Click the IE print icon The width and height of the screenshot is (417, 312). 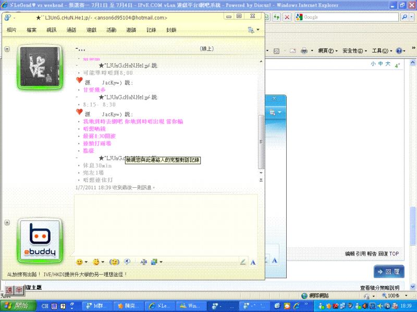[304, 51]
